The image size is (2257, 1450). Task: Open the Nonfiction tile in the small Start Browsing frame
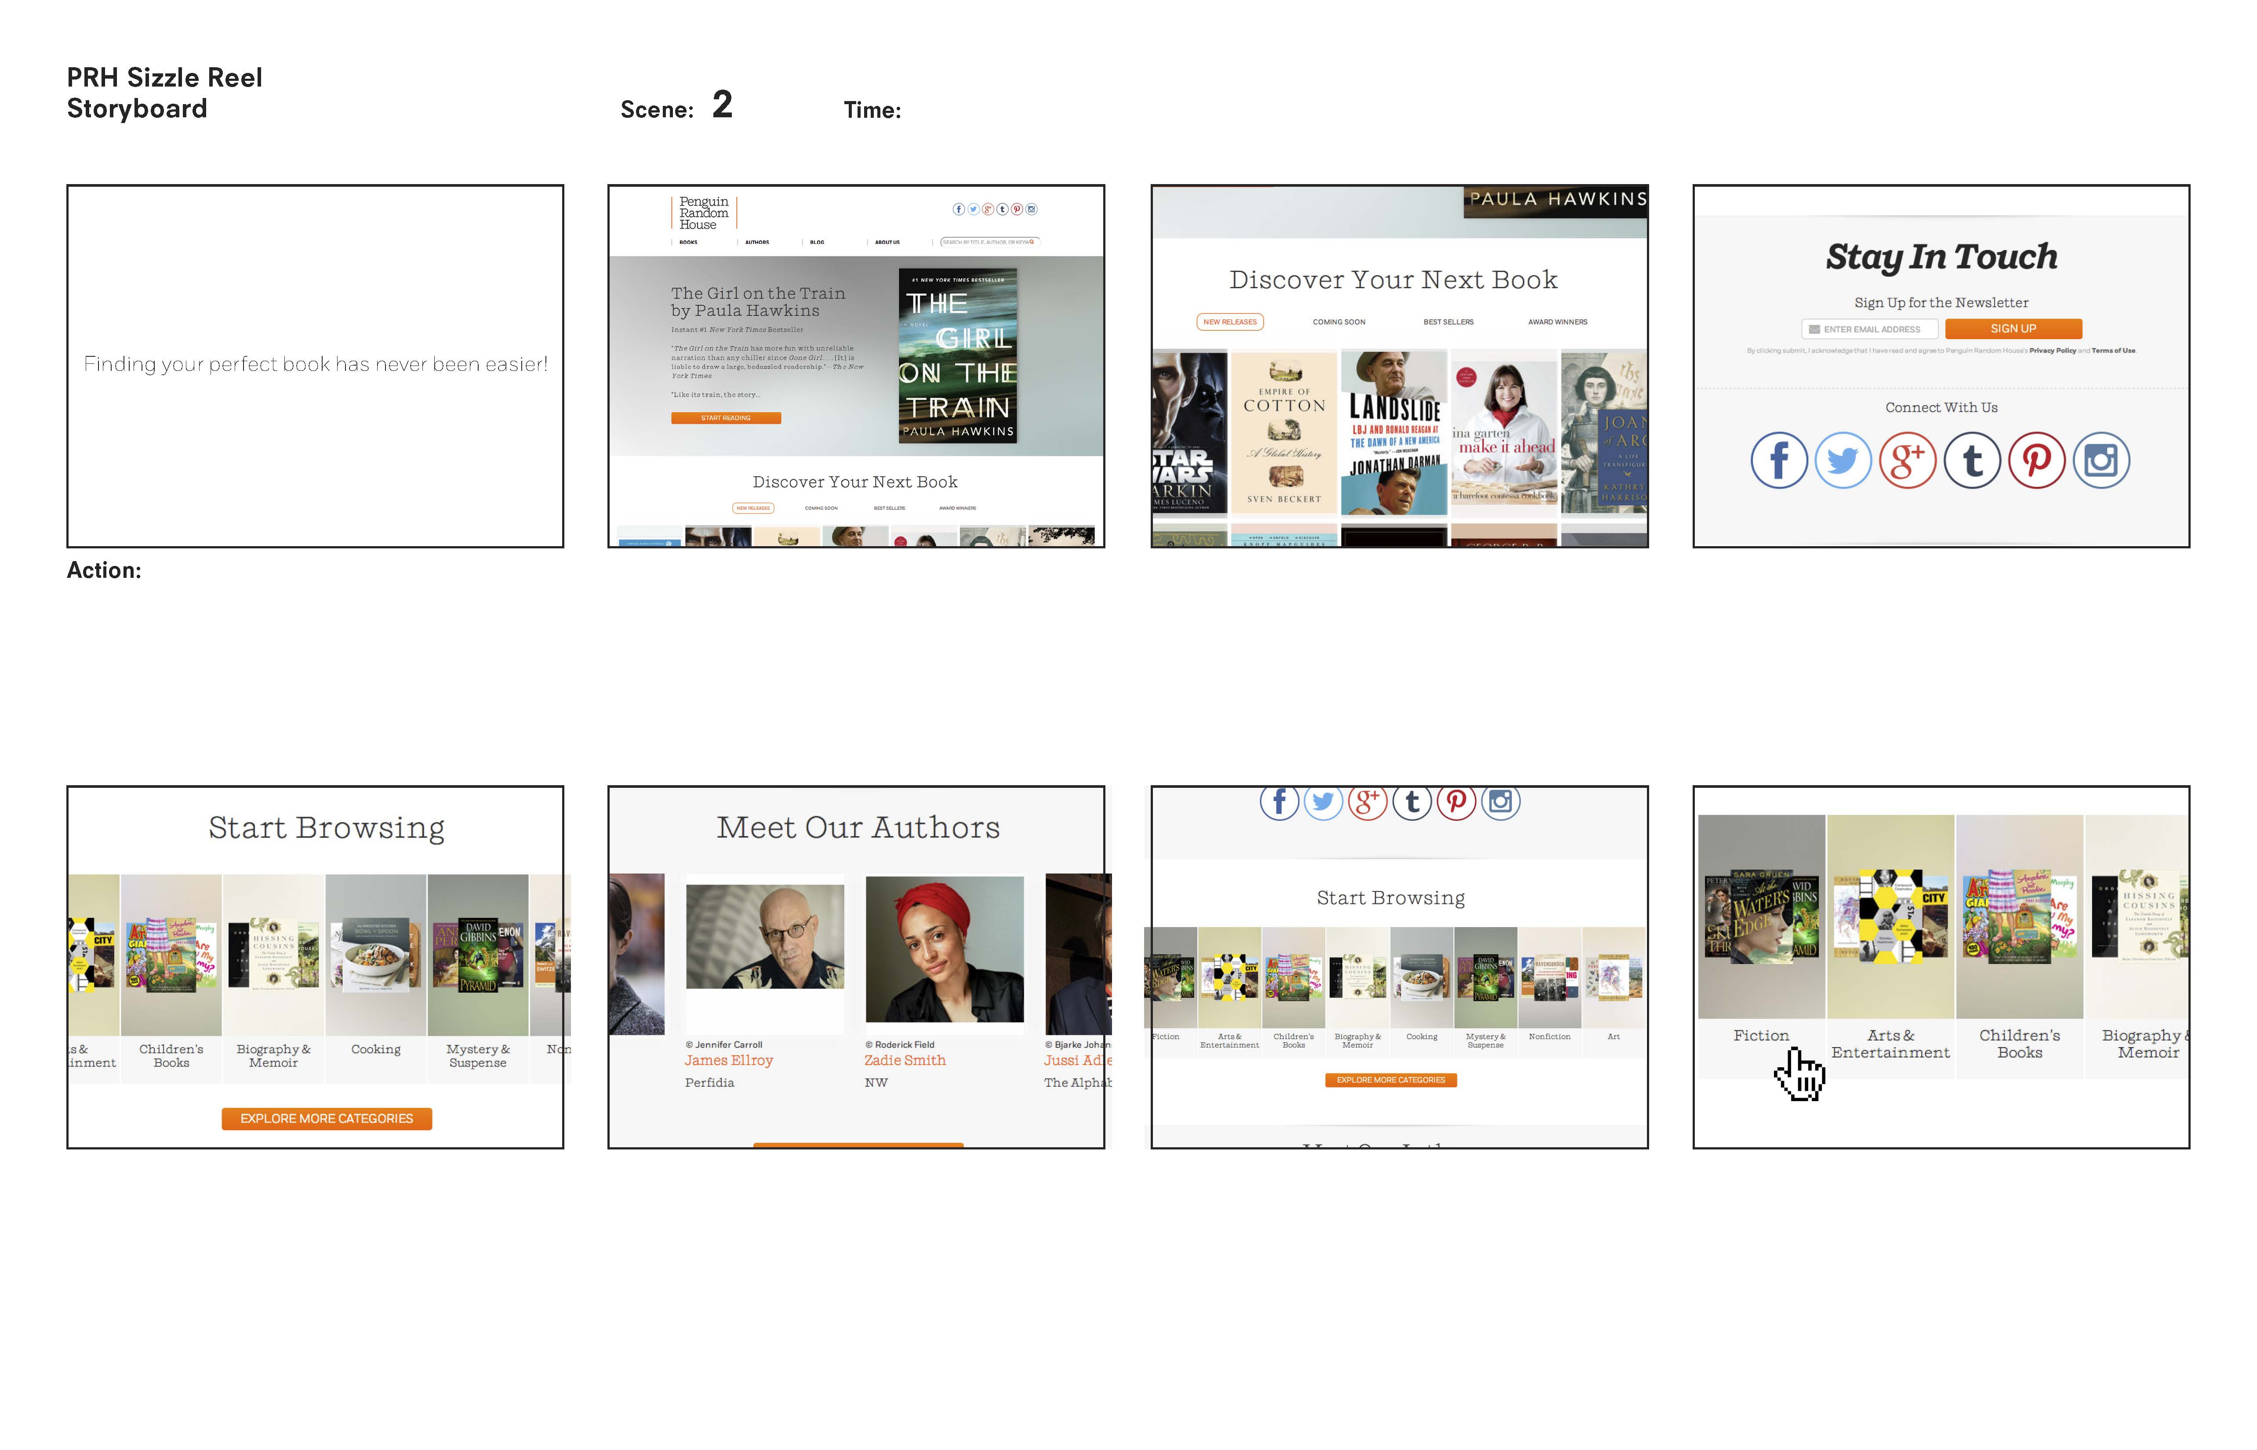tap(1549, 993)
